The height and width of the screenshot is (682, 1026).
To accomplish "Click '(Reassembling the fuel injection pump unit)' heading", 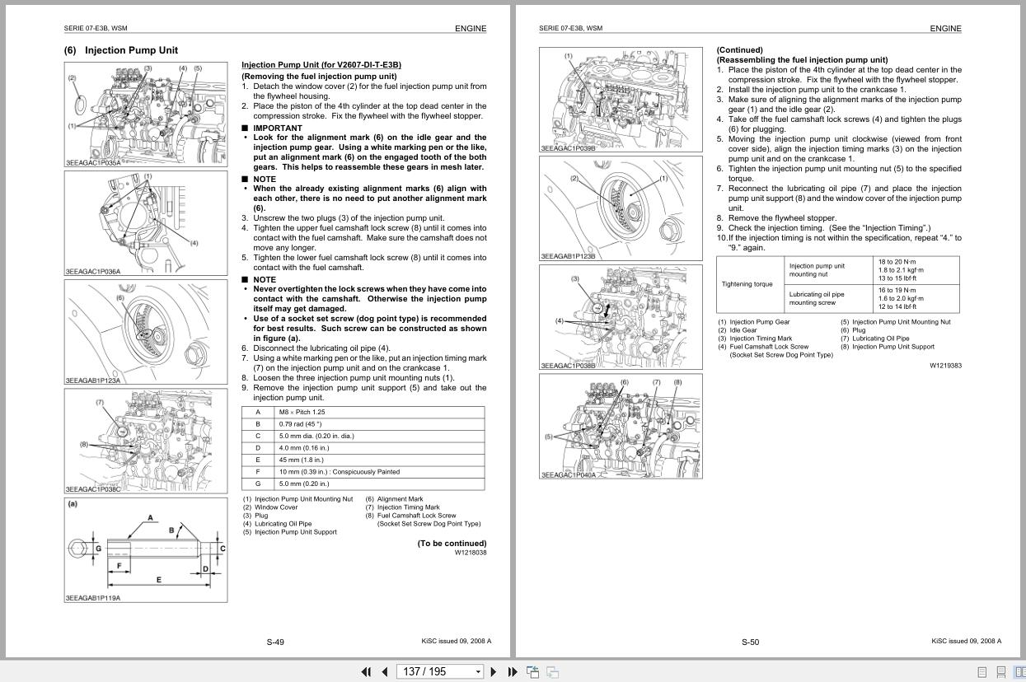I will [x=802, y=59].
